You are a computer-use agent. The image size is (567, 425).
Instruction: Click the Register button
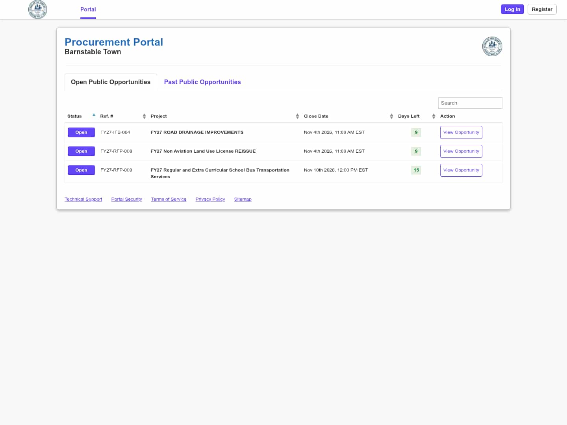[x=542, y=9]
